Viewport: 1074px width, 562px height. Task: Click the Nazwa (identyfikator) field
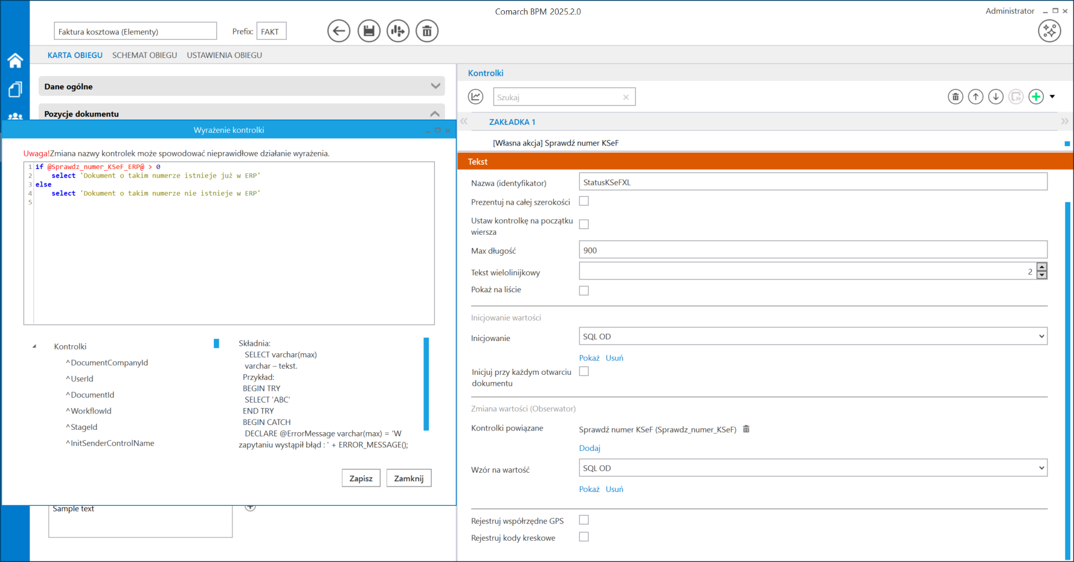pos(812,182)
